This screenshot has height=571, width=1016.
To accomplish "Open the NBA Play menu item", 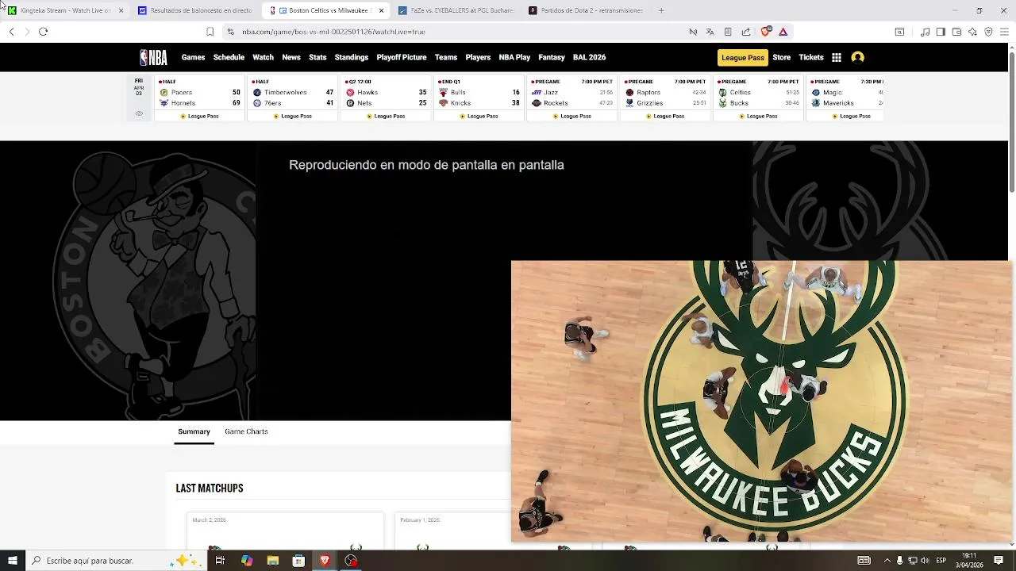I will pyautogui.click(x=514, y=57).
